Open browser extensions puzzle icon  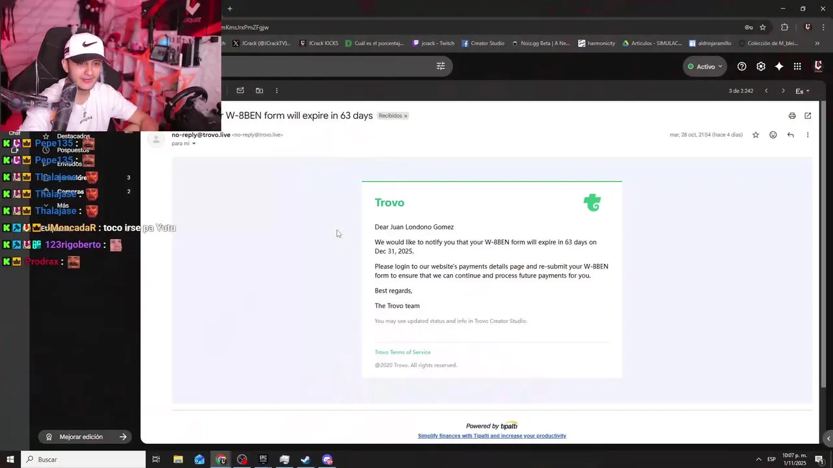(784, 27)
